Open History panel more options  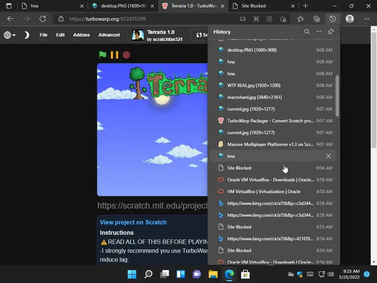(x=319, y=32)
